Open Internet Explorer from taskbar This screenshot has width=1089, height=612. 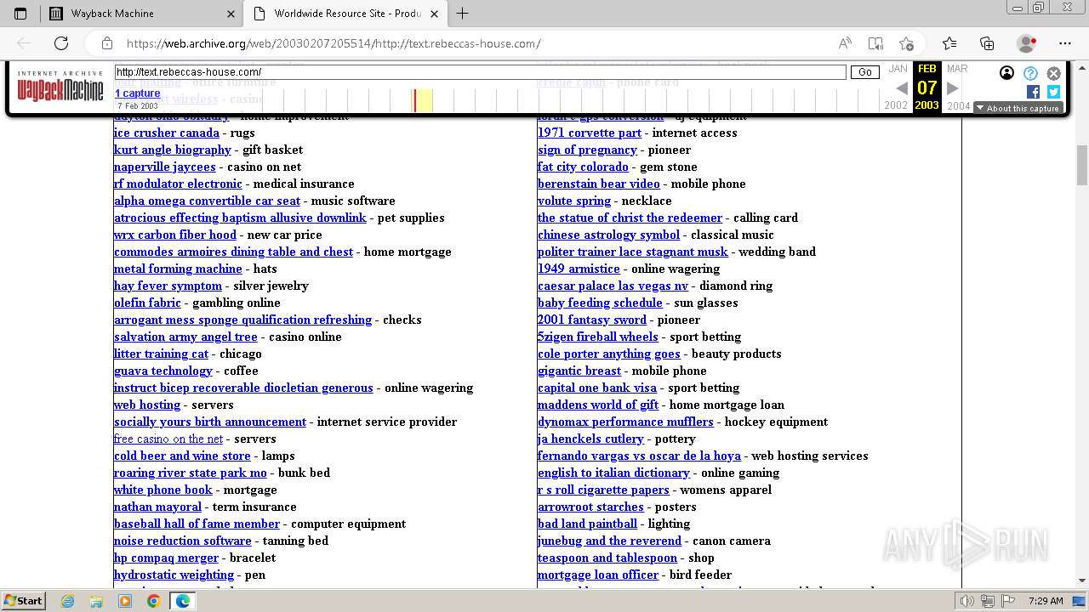click(68, 601)
